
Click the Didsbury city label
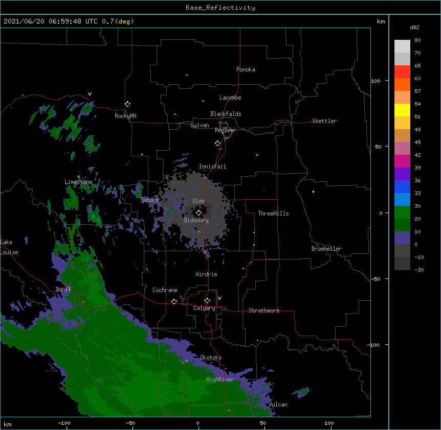[x=196, y=220]
